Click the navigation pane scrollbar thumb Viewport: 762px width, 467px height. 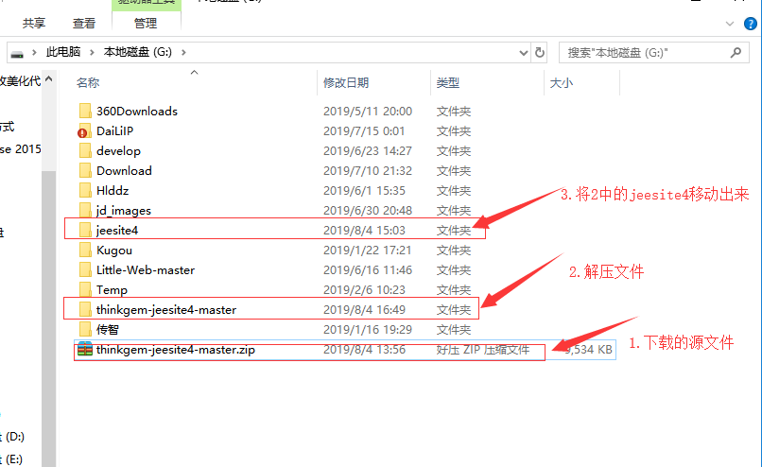click(48, 319)
